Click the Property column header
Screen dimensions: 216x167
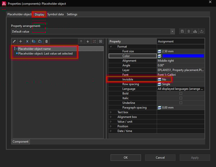click(x=133, y=41)
